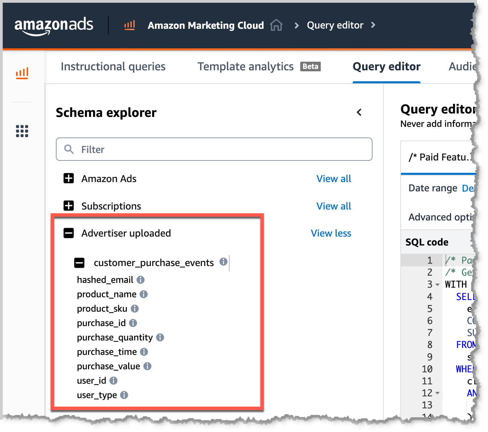Image resolution: width=488 pixels, height=432 pixels.
Task: Collapse the customer_purchase_events field list
Action: pos(80,263)
